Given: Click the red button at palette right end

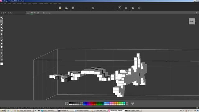Looking at the screenshot, I should click(127, 103).
